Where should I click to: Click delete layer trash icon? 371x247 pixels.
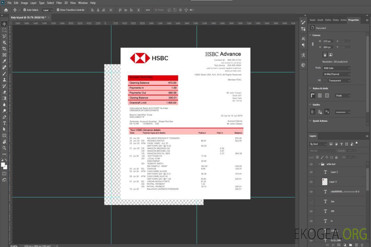click(362, 245)
